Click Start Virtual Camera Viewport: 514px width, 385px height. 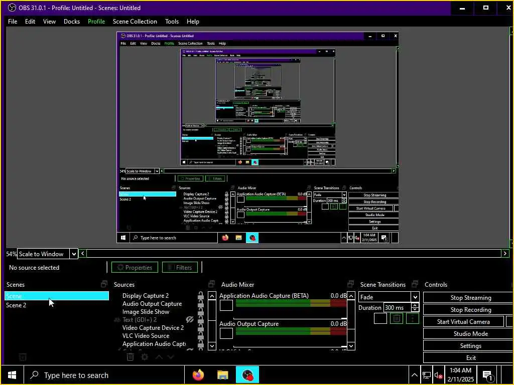463,321
